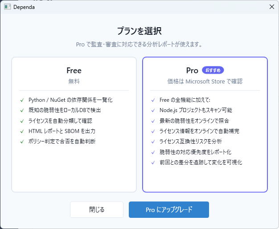Select the Free plan heading

(74, 71)
